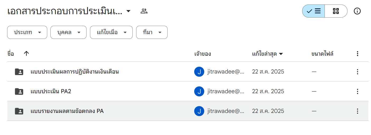Click the sort direction arrow next to ชื่อ
This screenshot has height=135, width=371.
[x=26, y=54]
